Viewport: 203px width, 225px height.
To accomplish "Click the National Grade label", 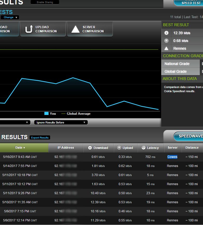I will coord(177,64).
